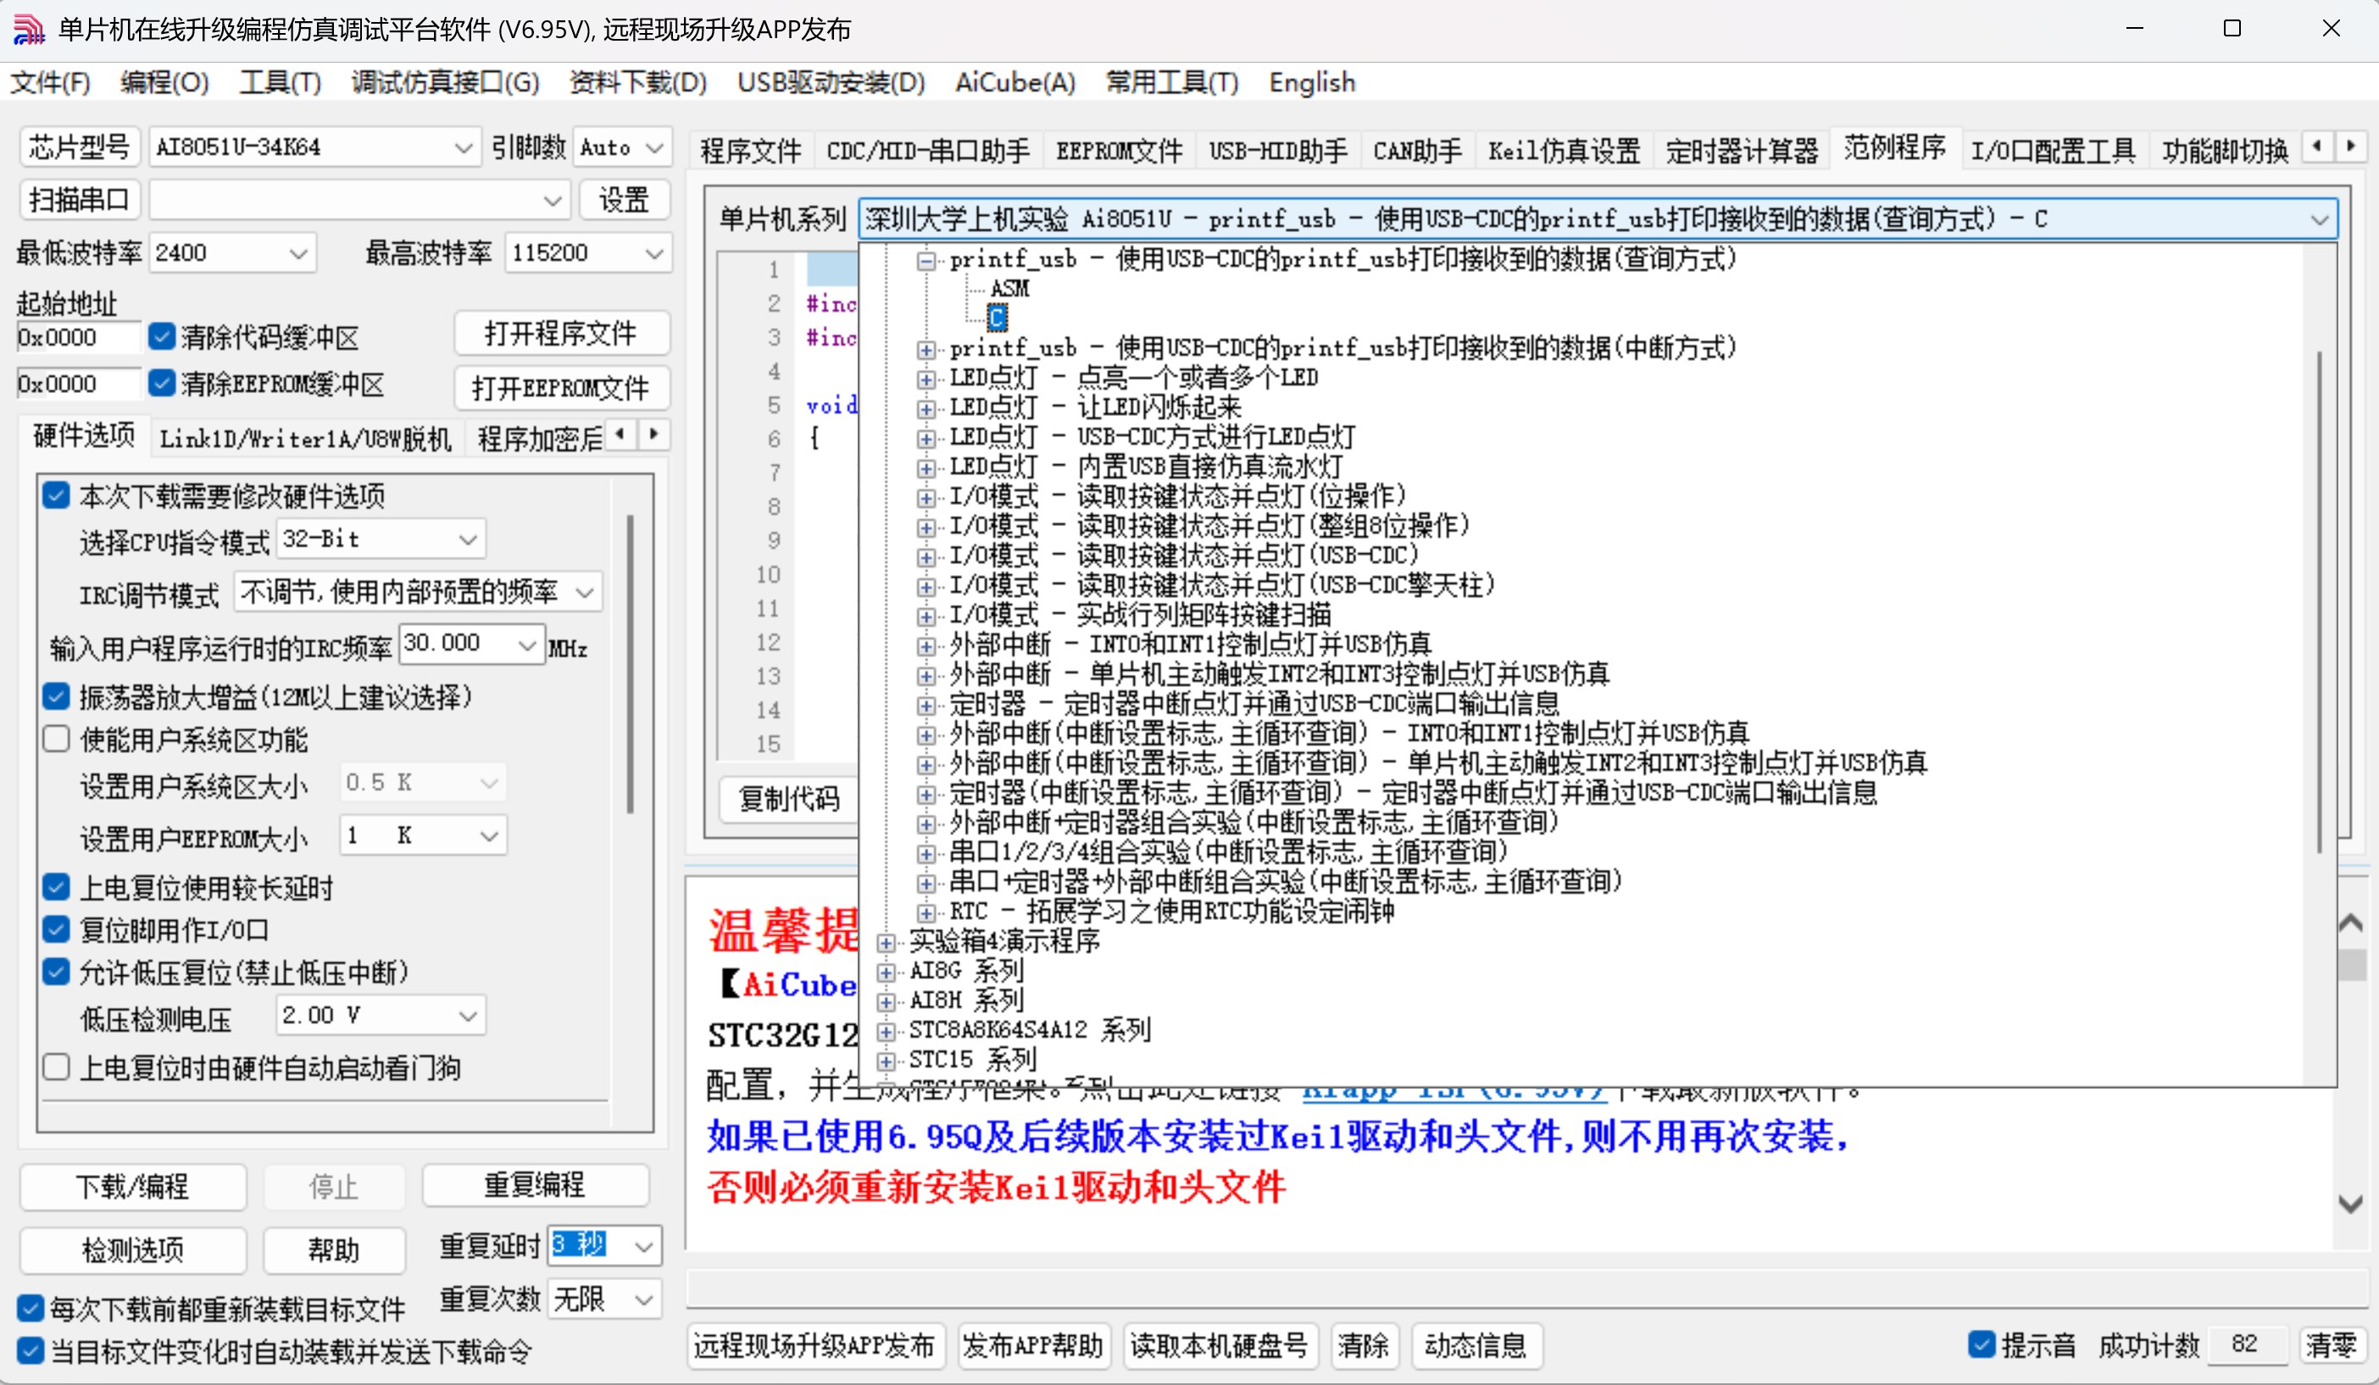Viewport: 2379px width, 1385px height.
Task: Click the app logo icon in title bar
Action: [x=28, y=30]
